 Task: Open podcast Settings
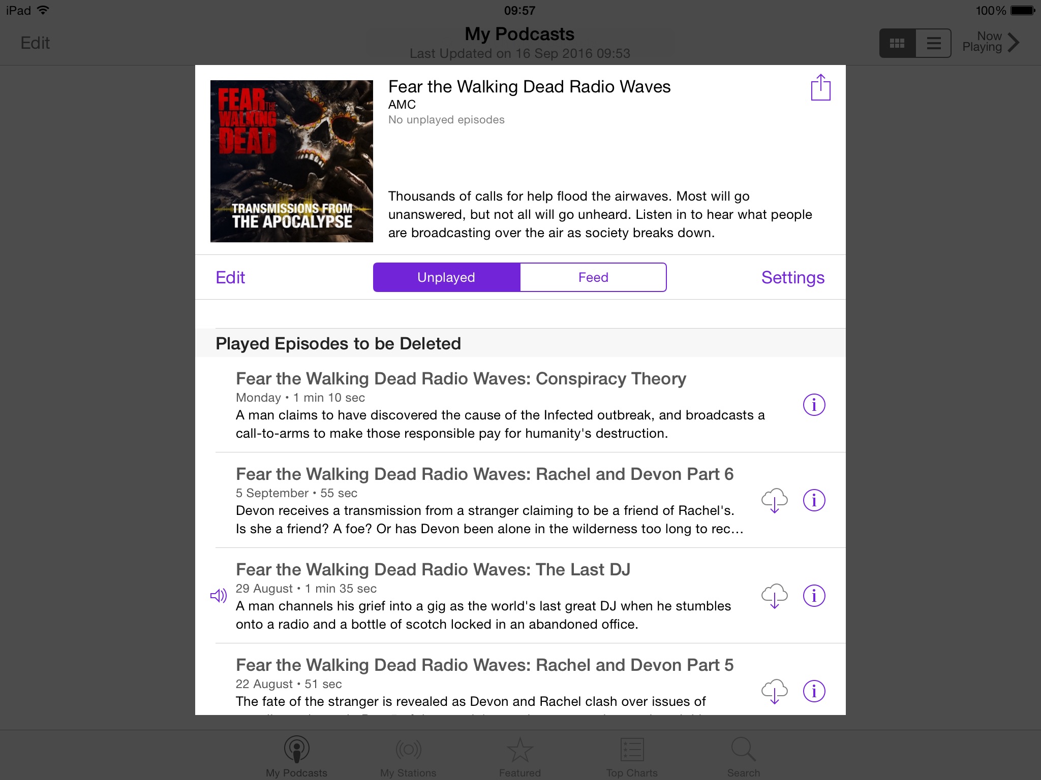(793, 277)
